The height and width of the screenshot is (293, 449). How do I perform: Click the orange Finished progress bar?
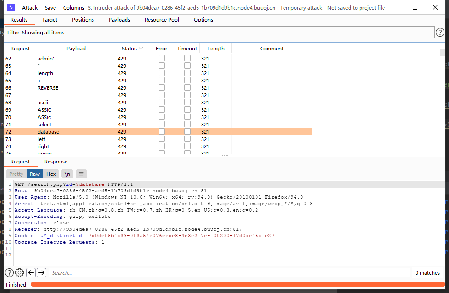237,285
